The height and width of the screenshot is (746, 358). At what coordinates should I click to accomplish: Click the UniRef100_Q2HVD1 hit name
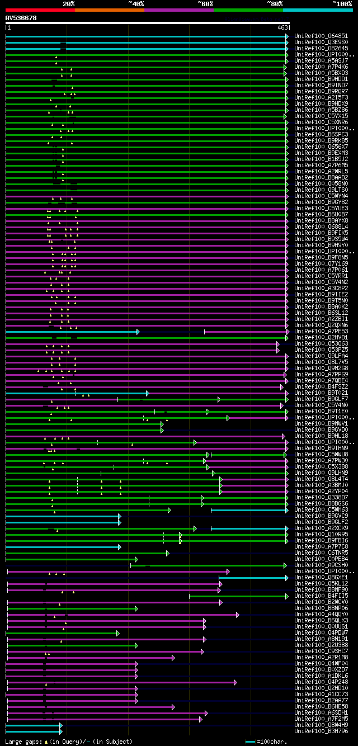[322, 337]
